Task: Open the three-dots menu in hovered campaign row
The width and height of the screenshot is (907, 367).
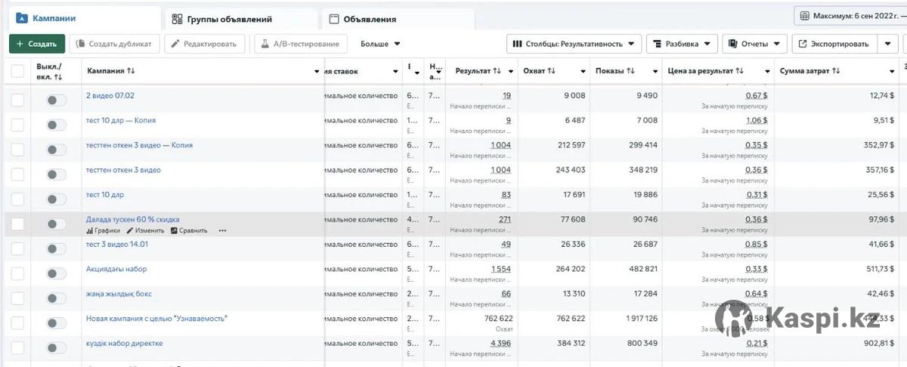Action: 222,231
